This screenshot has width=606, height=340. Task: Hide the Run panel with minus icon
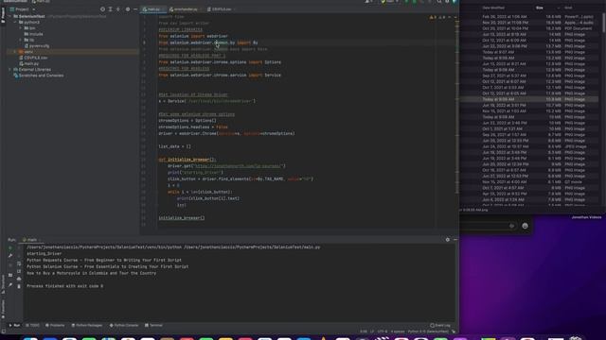coord(454,240)
